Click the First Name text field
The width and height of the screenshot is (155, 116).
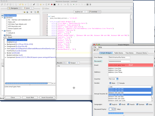point(119,57)
